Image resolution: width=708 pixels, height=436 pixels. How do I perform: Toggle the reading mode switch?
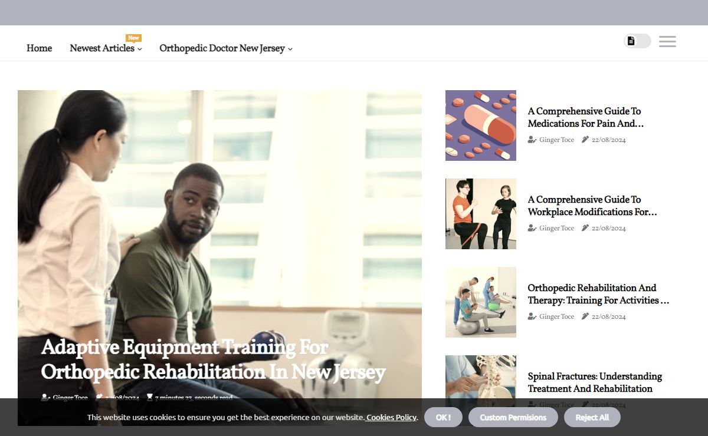(638, 41)
